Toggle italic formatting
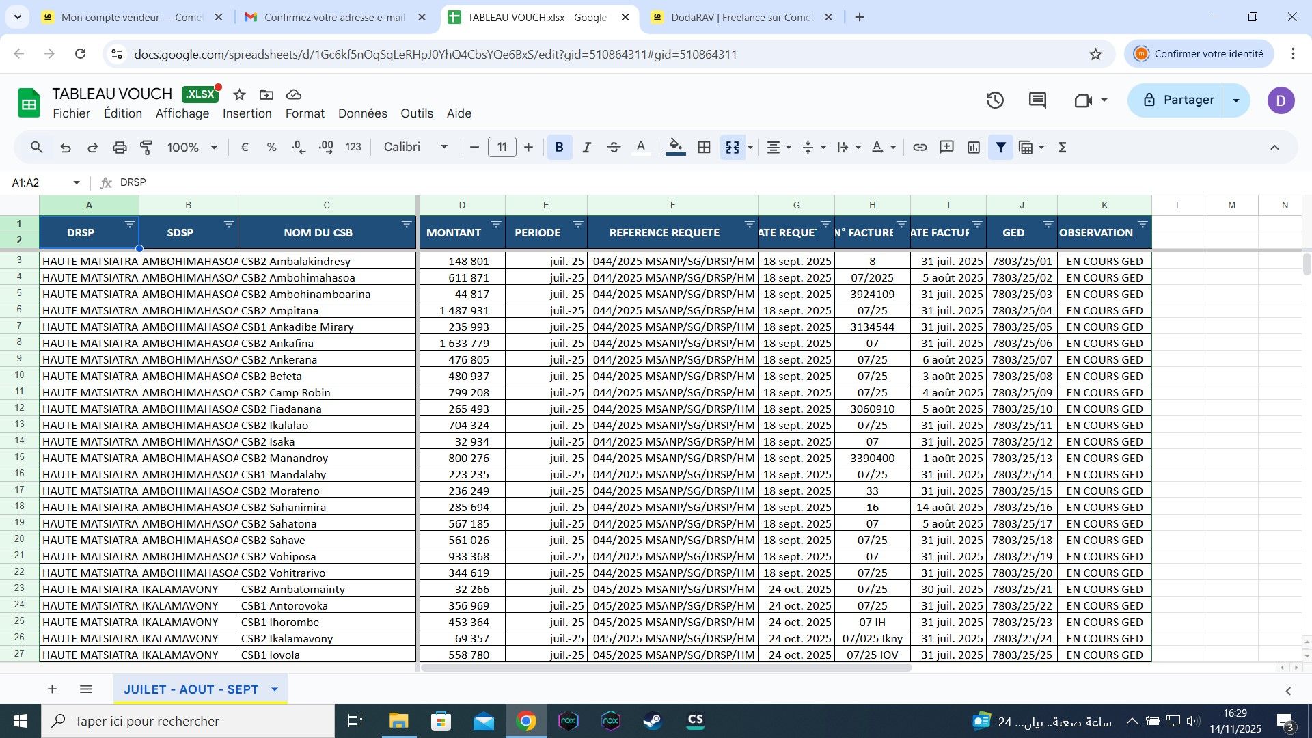Viewport: 1312px width, 738px height. [586, 147]
